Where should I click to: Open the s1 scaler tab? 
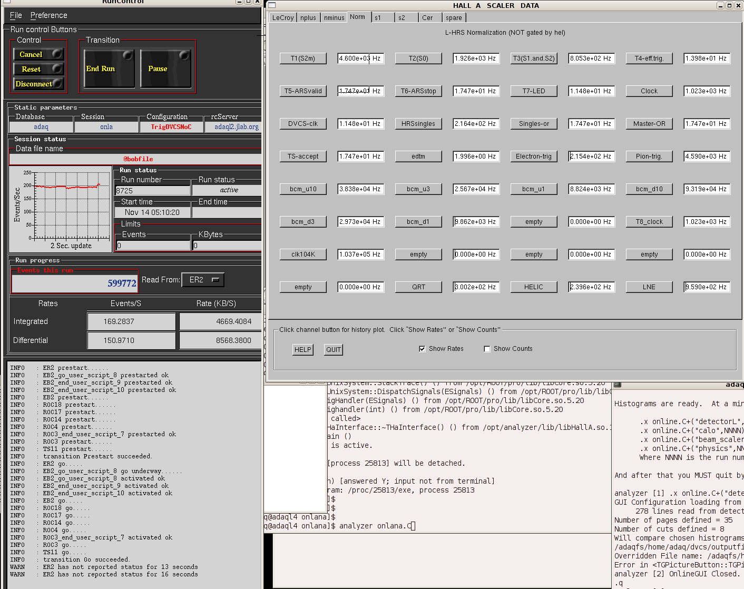coord(383,17)
